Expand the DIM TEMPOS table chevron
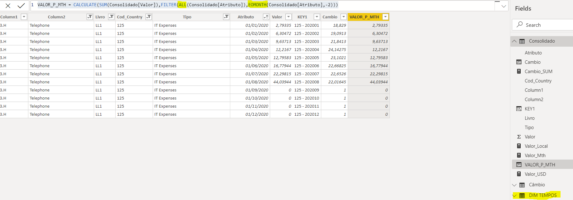The image size is (573, 200). coord(514,195)
